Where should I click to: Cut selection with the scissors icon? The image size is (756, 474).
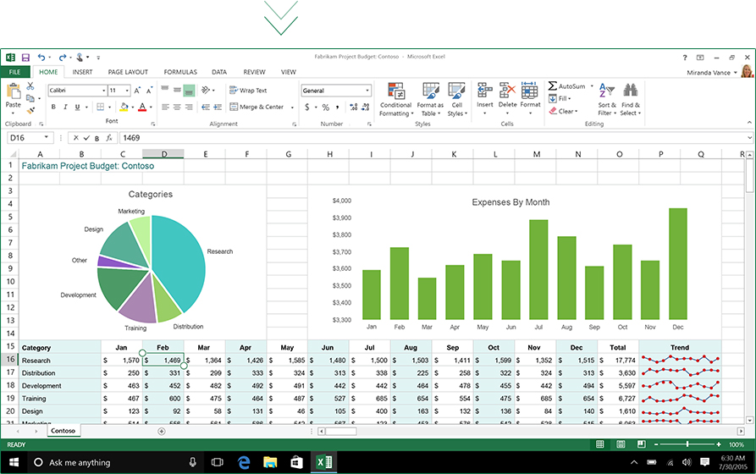[30, 85]
